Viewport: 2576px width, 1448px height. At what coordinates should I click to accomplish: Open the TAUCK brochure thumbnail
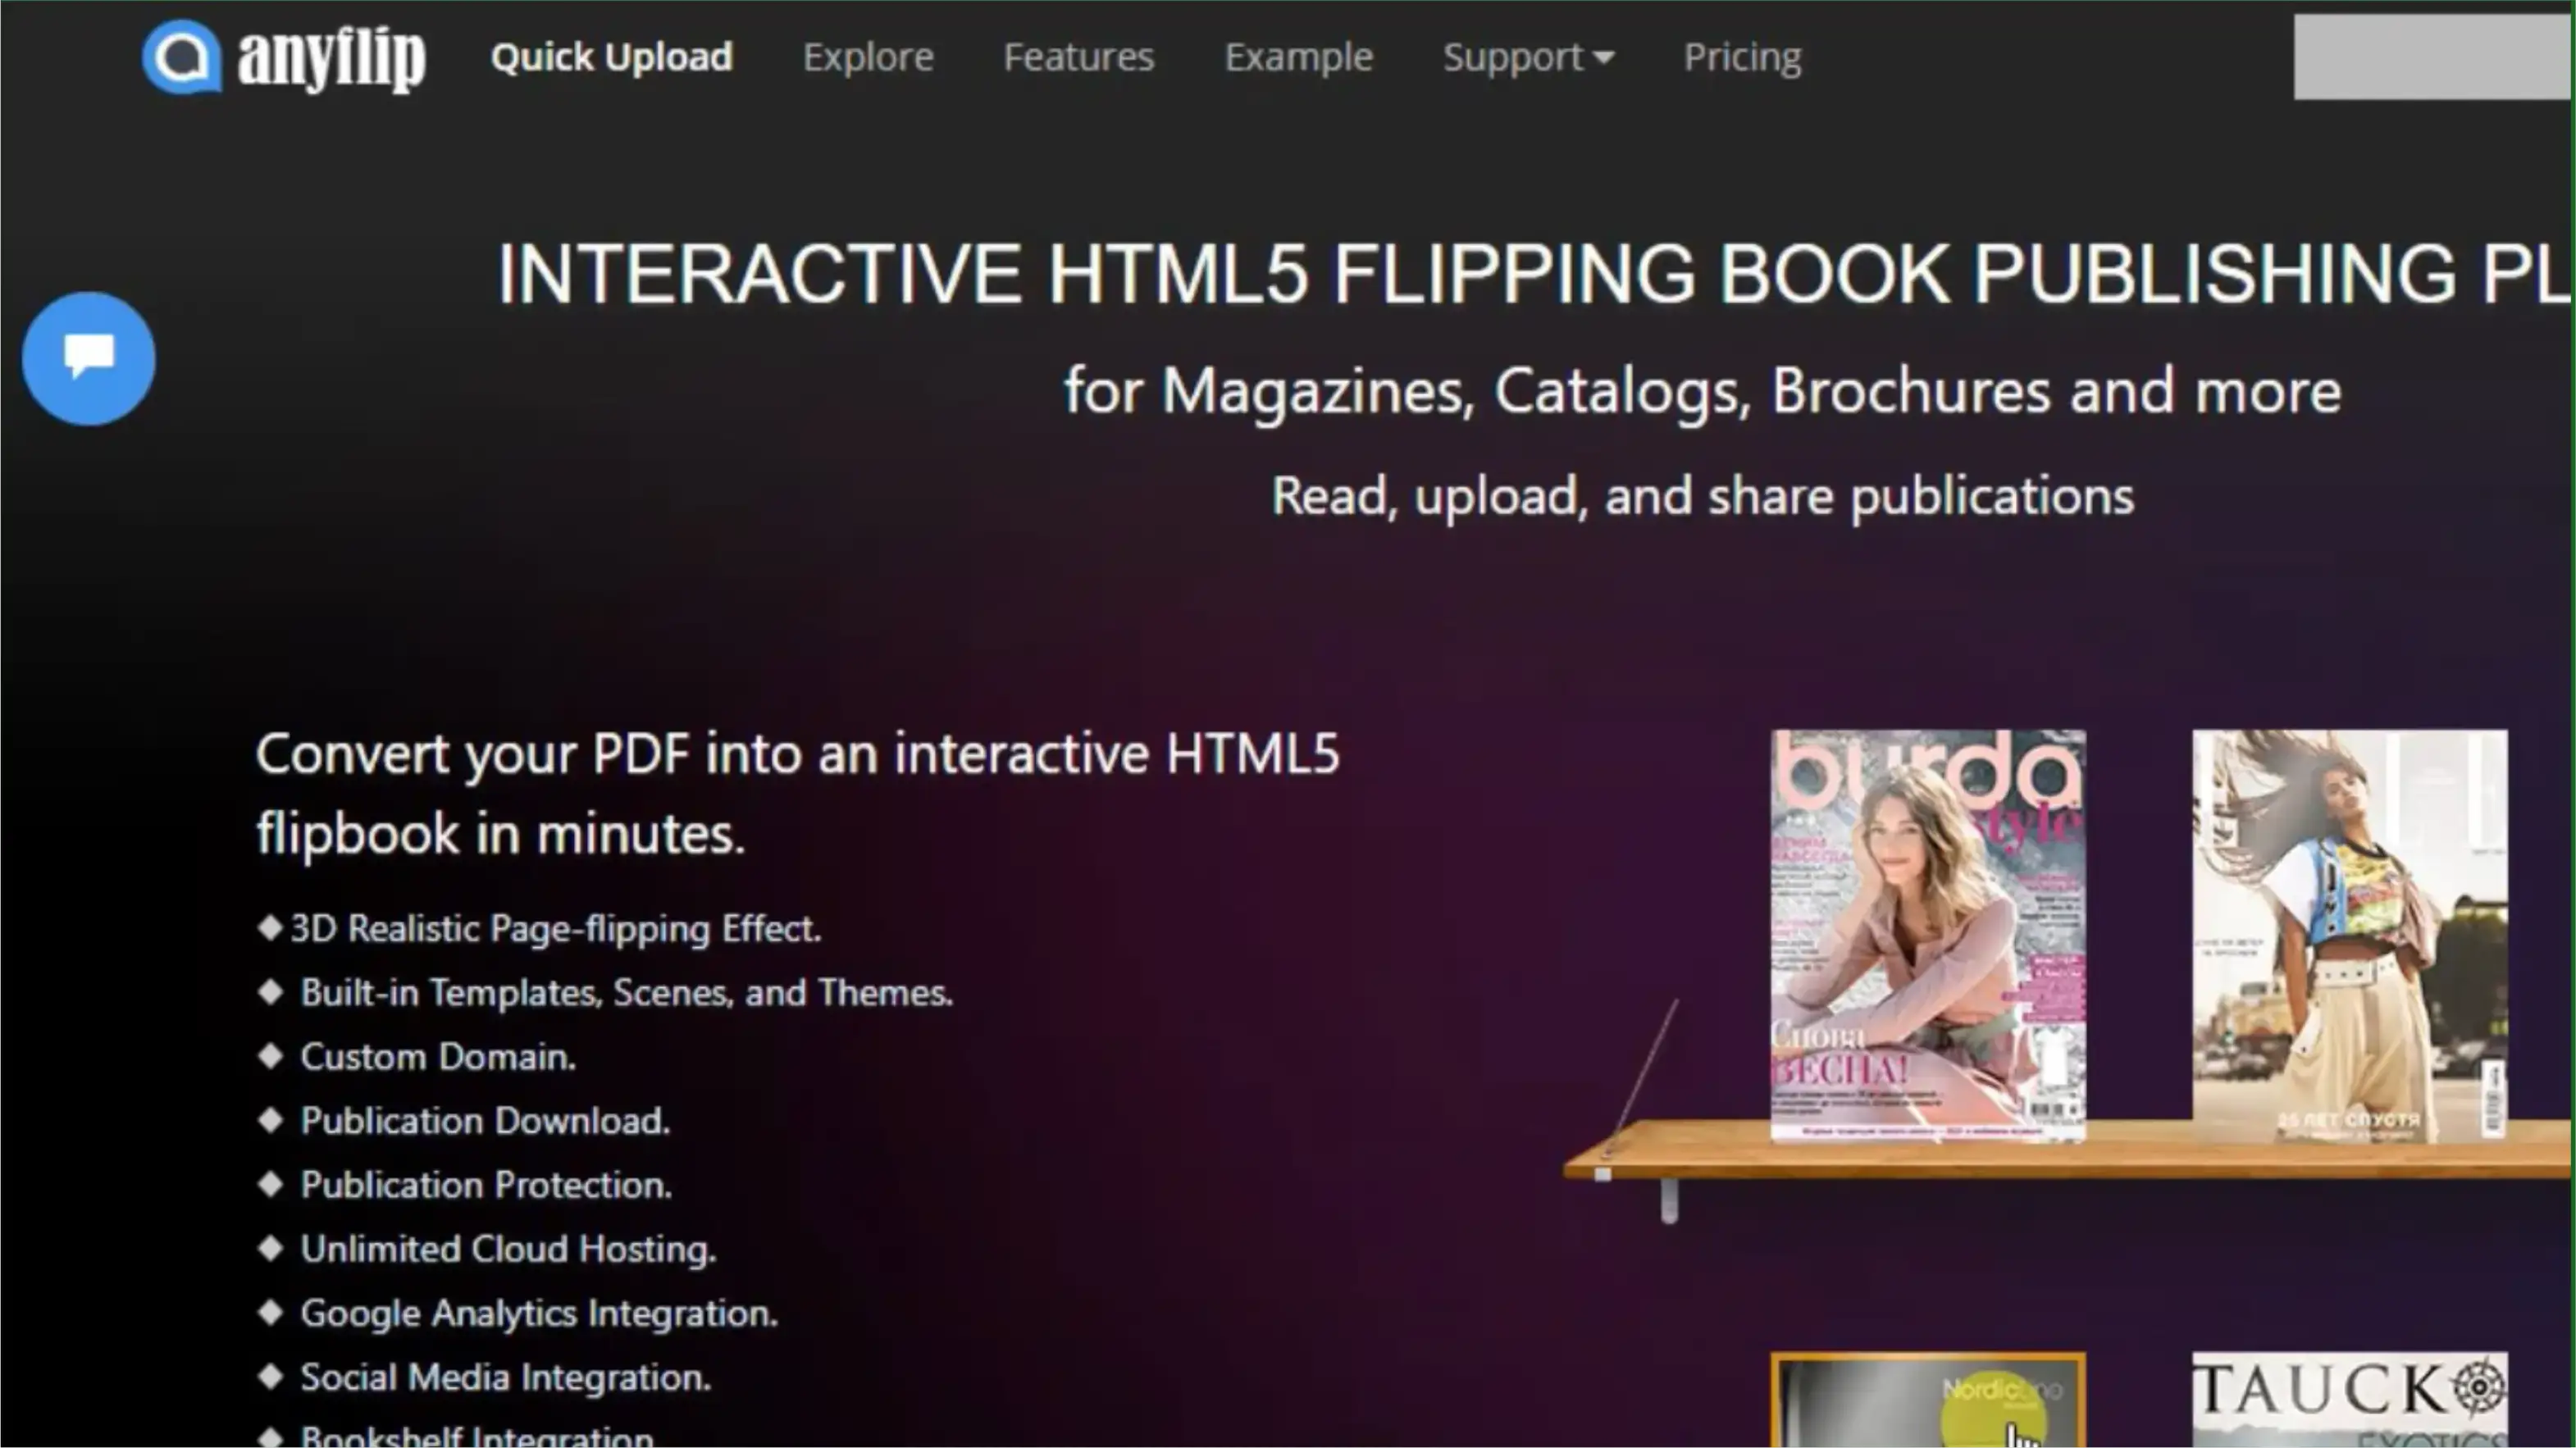click(2350, 1400)
